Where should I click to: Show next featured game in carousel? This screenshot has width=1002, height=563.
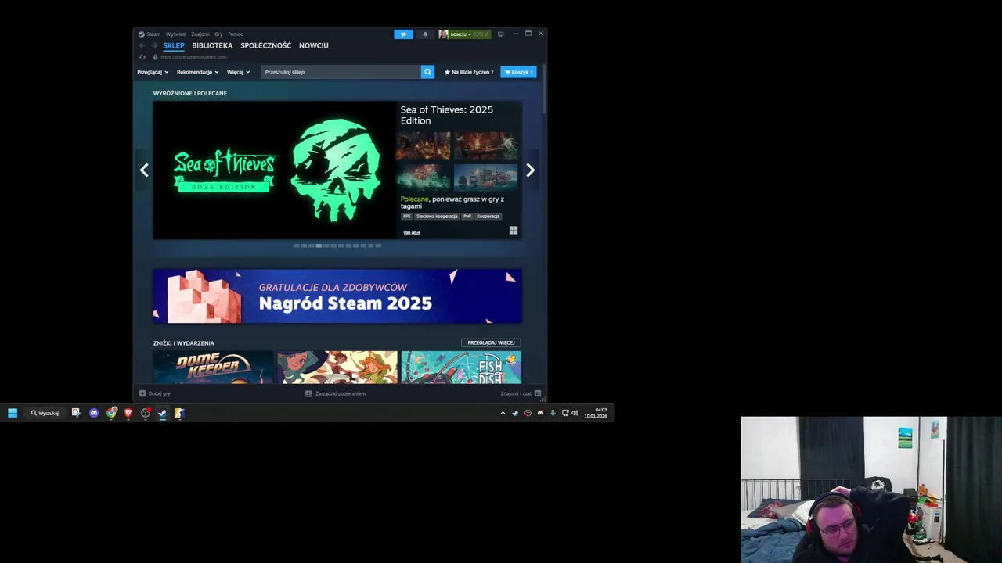tap(530, 170)
